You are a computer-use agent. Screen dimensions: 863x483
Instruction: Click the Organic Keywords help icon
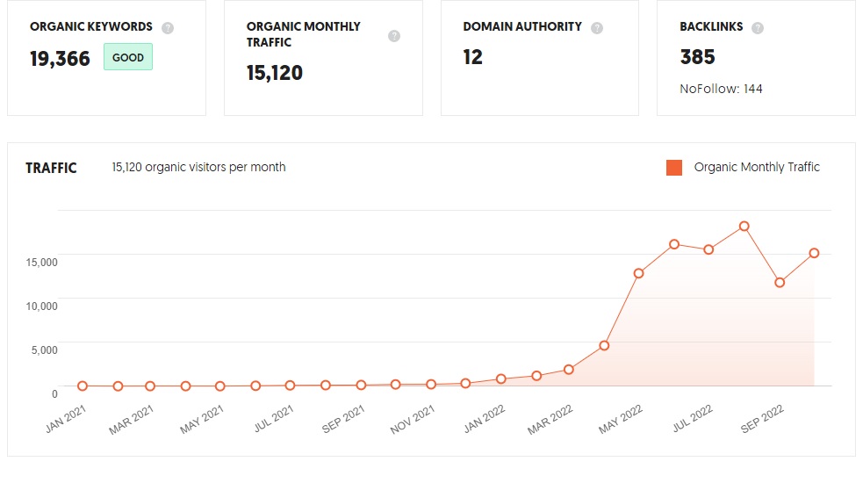[x=168, y=27]
